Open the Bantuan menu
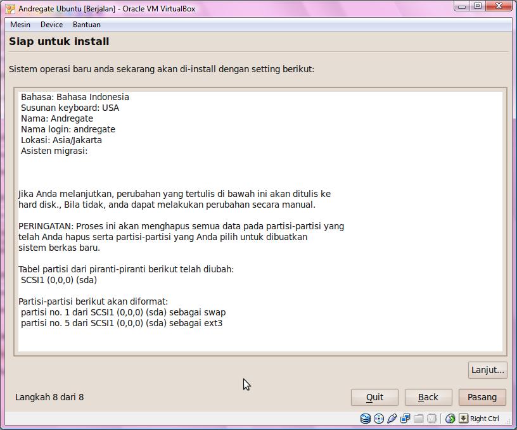 [87, 25]
